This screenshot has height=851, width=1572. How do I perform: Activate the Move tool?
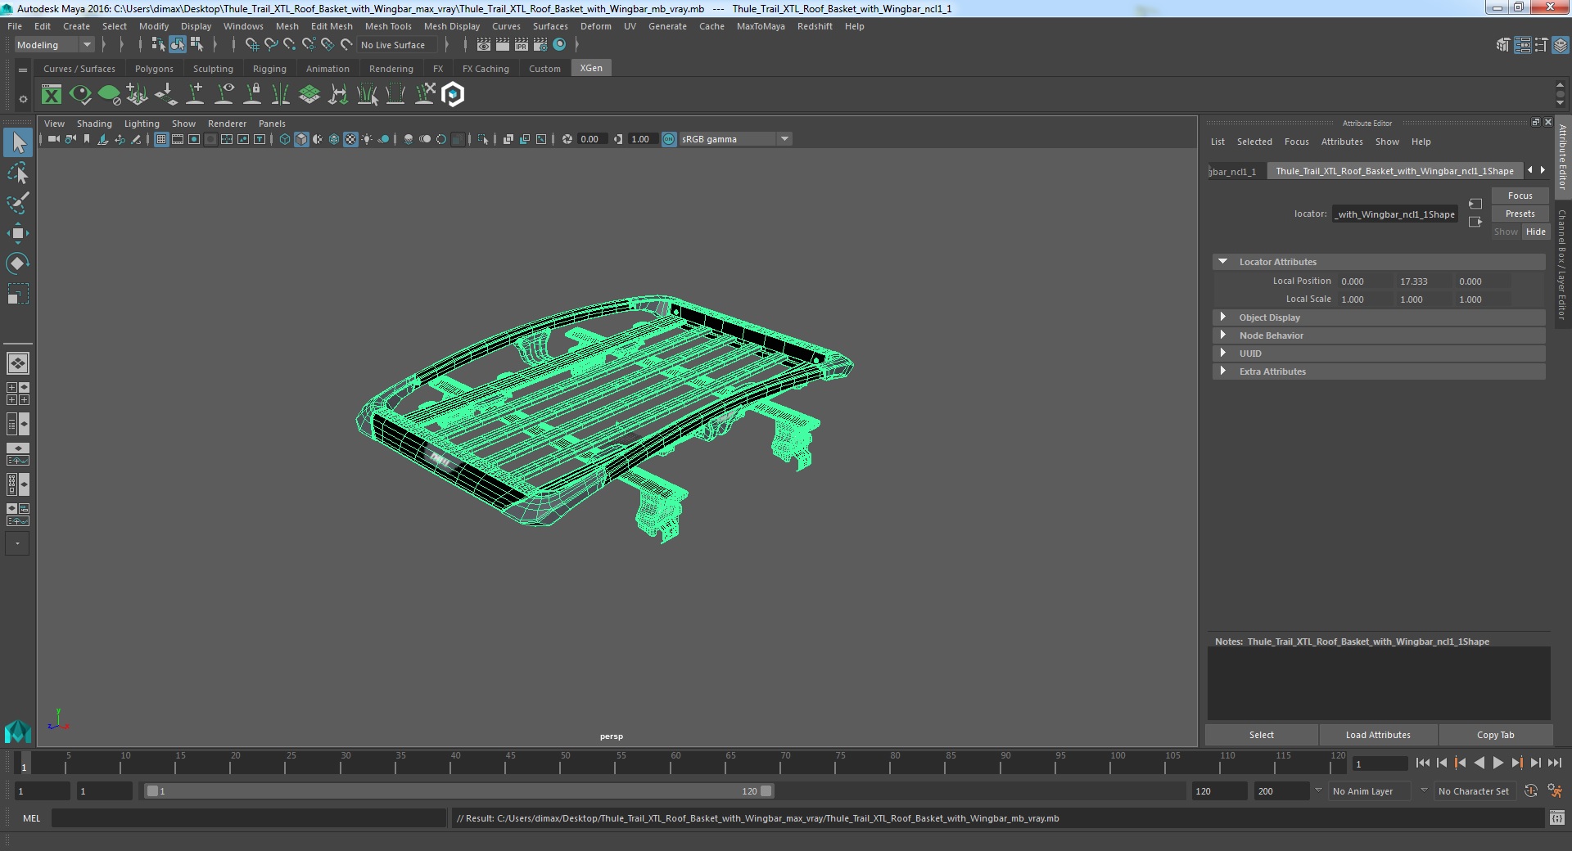[18, 233]
